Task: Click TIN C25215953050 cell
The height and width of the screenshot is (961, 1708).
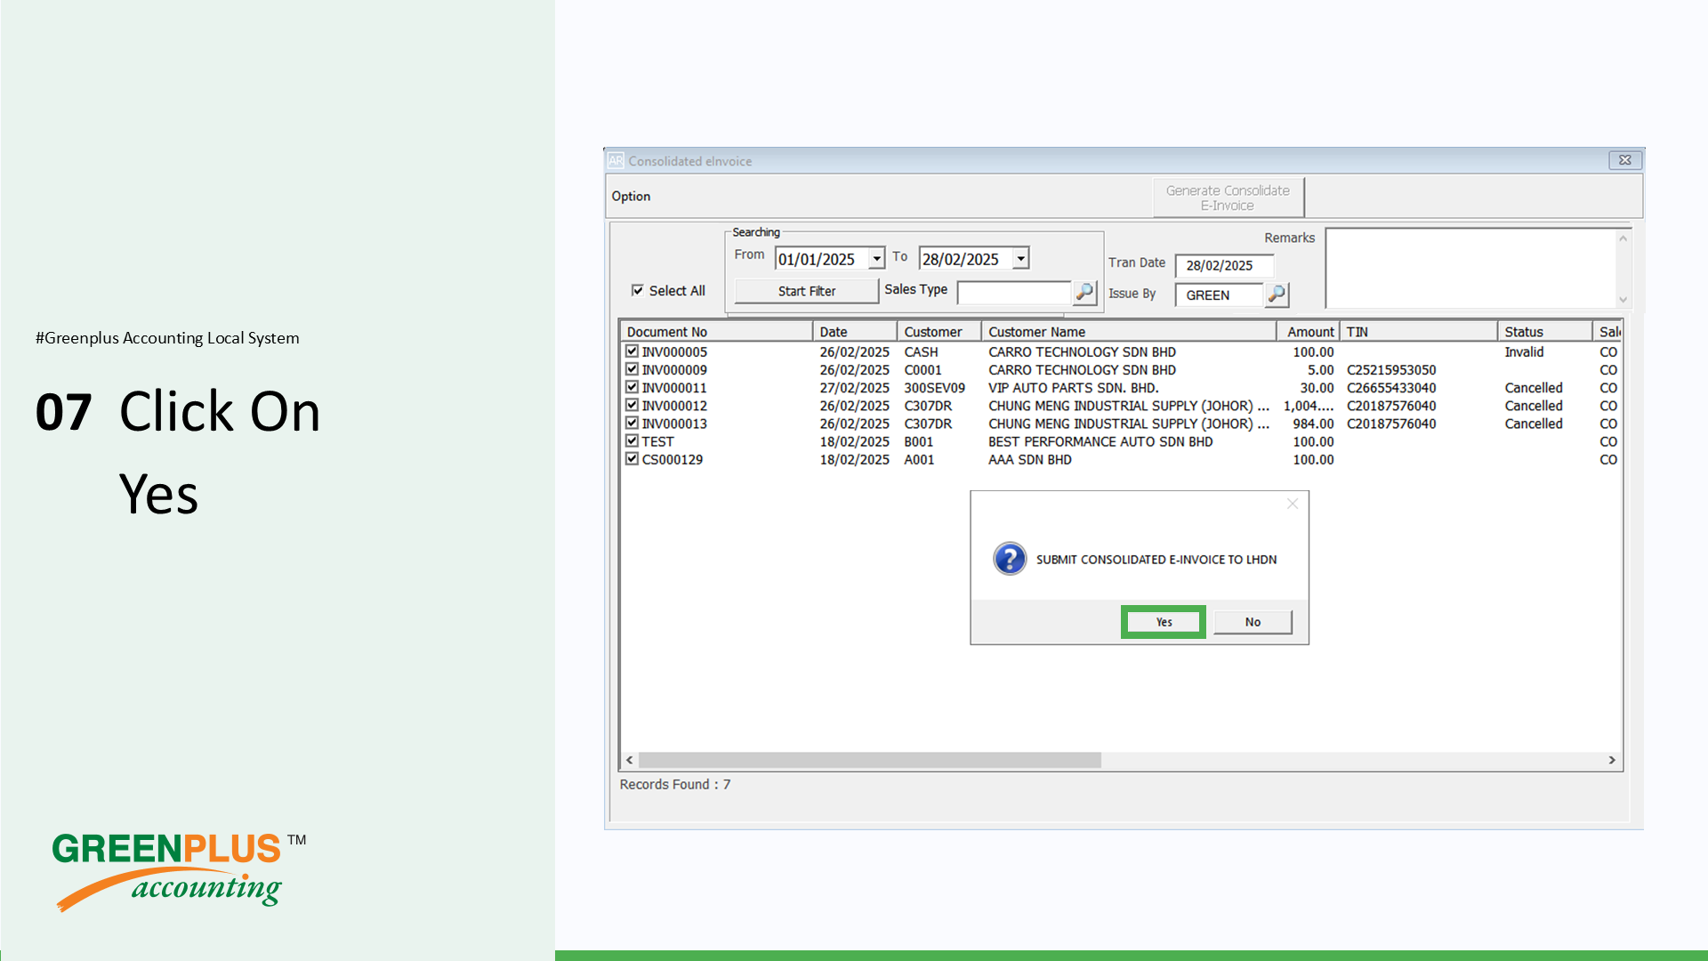Action: [x=1391, y=370]
